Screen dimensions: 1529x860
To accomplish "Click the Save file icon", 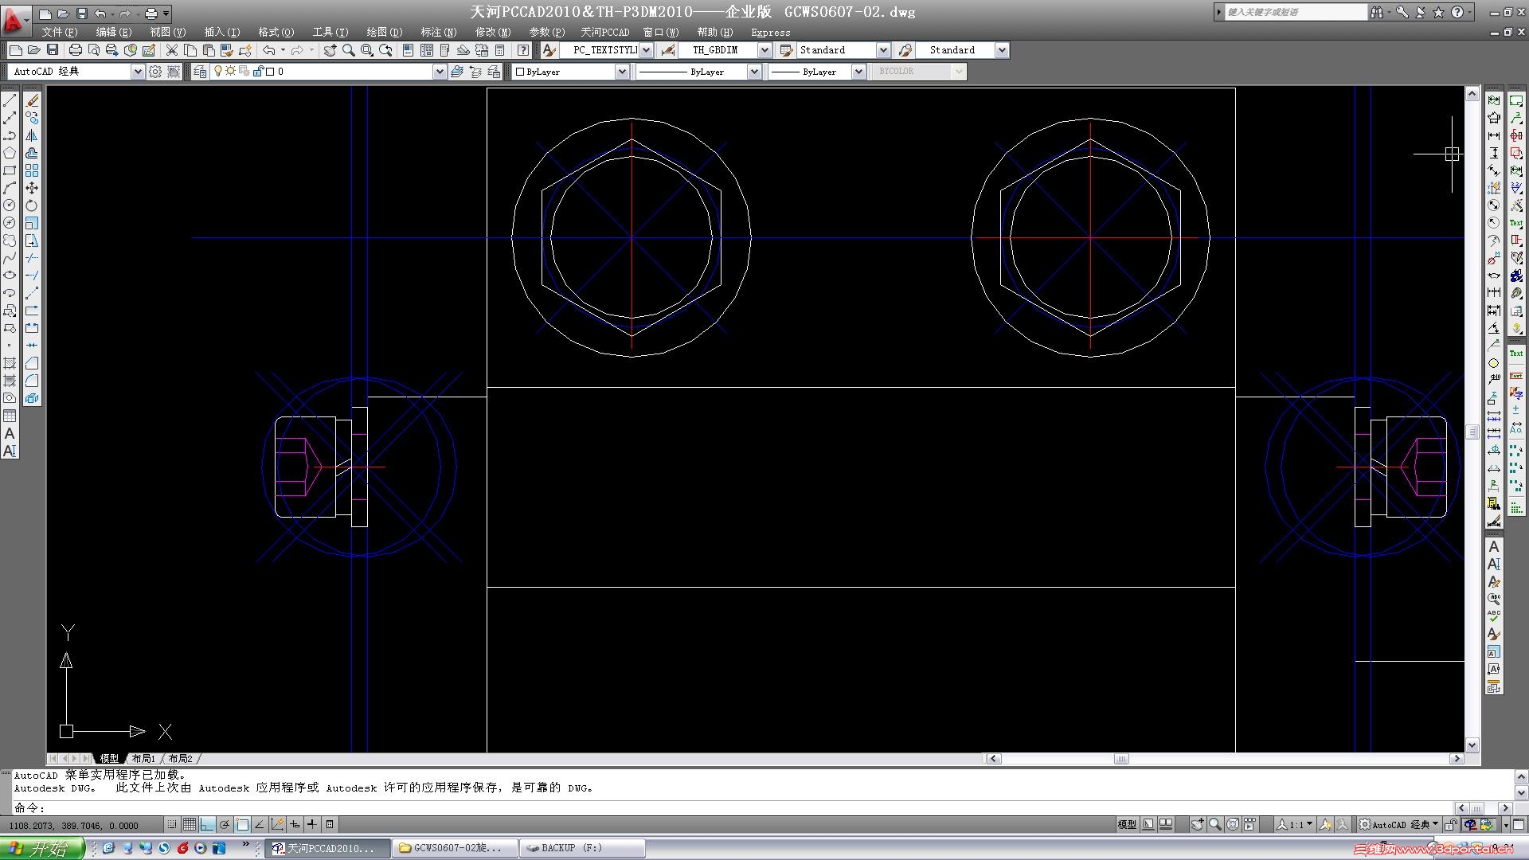I will 53,50.
